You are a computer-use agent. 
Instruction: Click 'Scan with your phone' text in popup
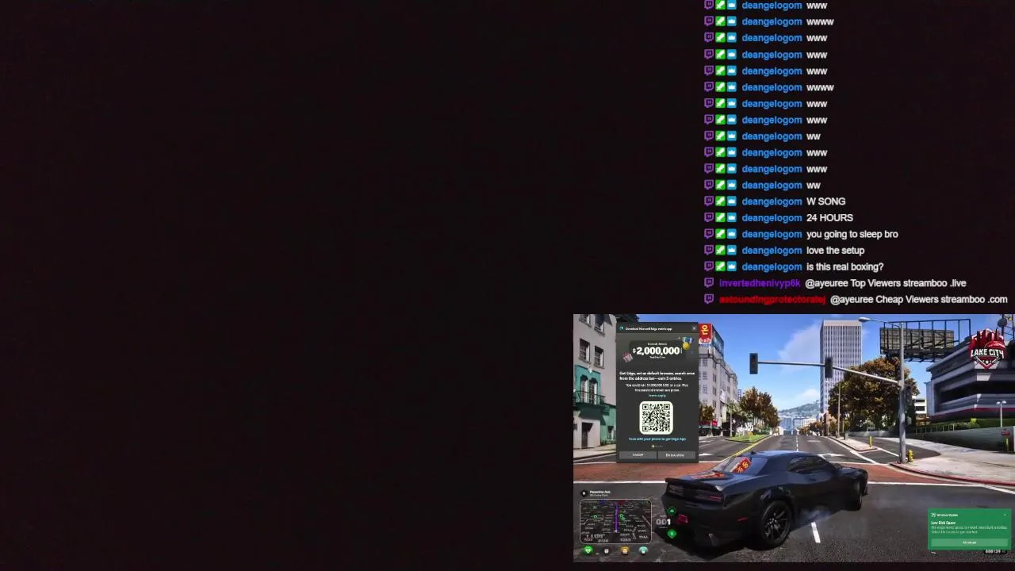click(x=657, y=439)
